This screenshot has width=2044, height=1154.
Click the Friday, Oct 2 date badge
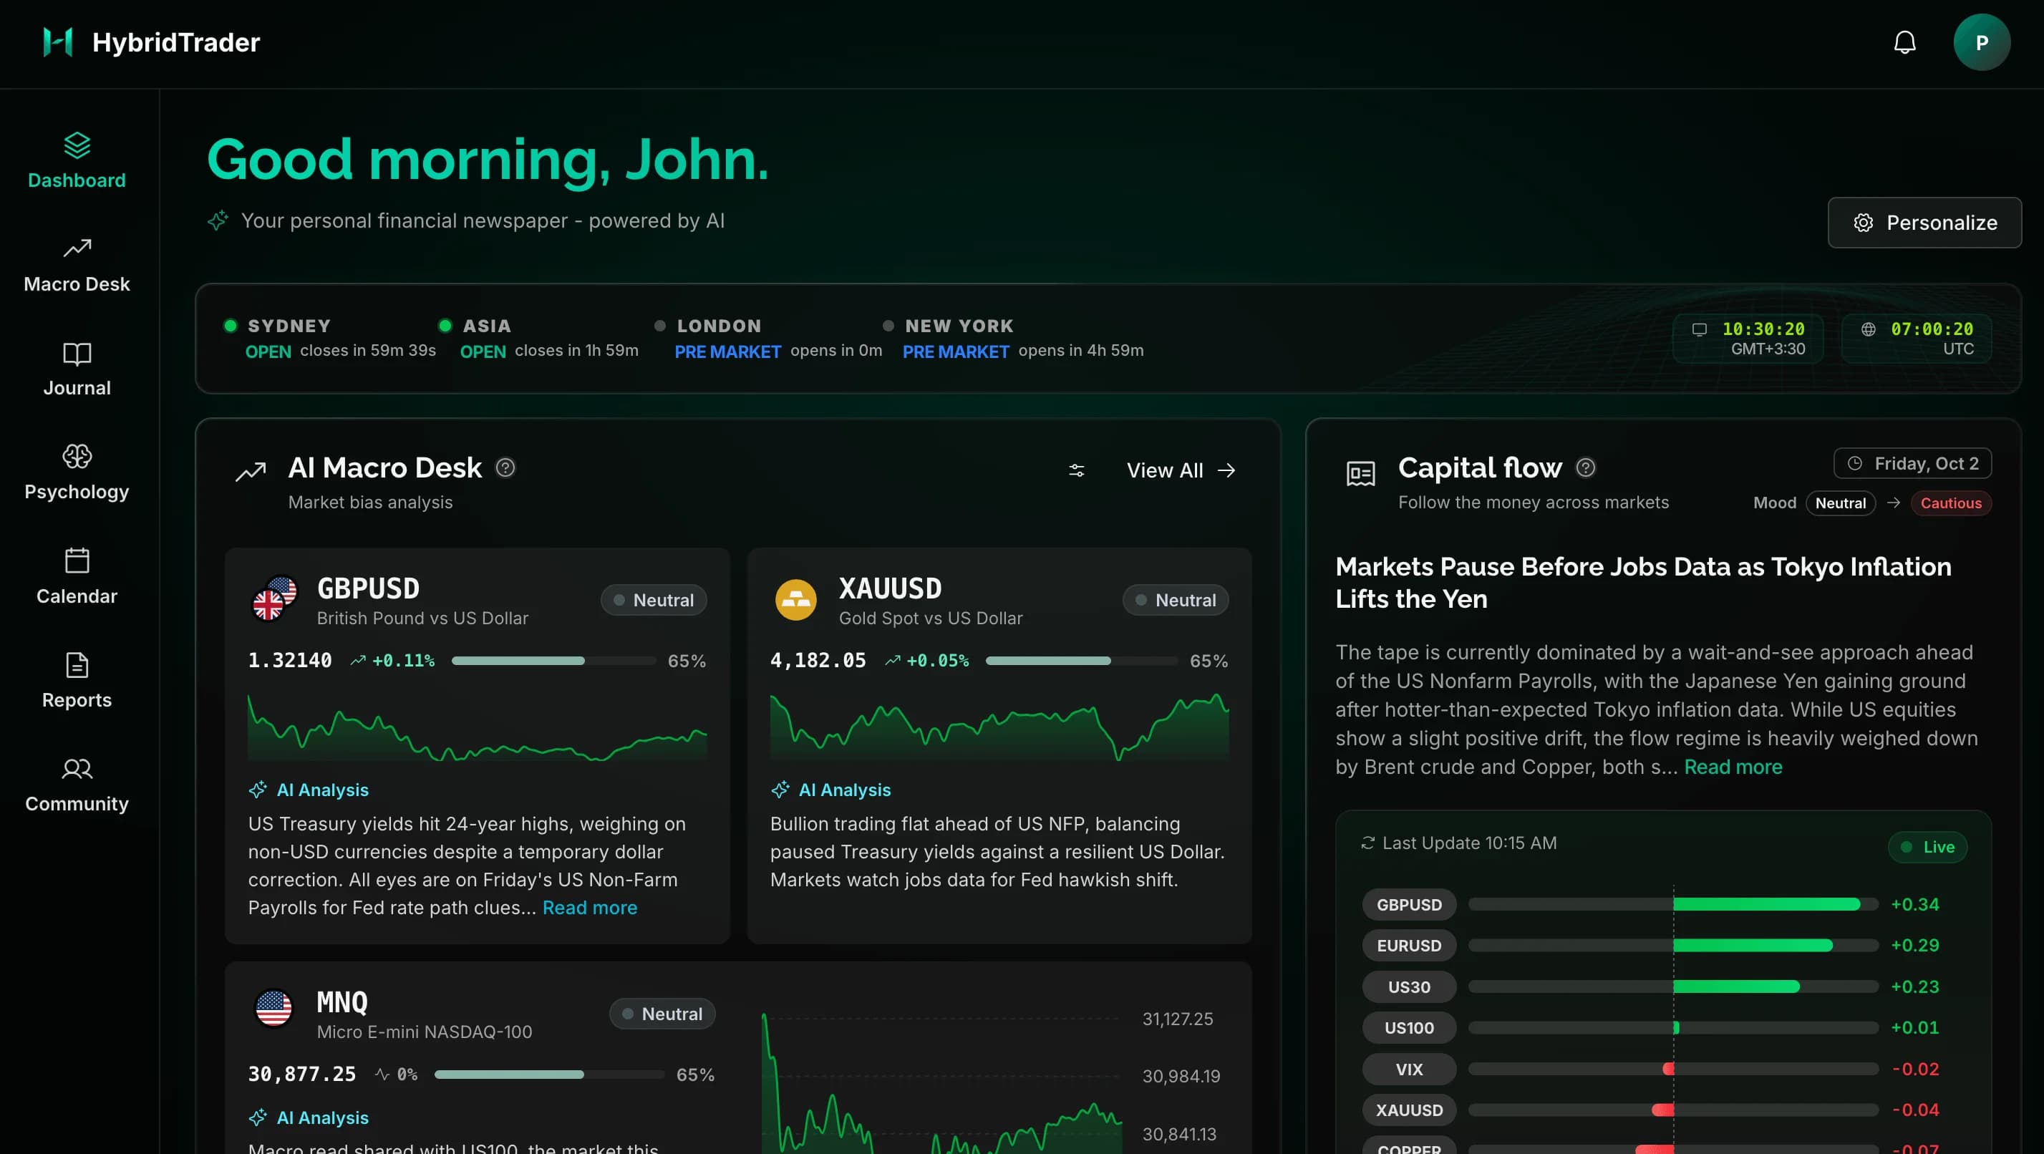(x=1912, y=463)
